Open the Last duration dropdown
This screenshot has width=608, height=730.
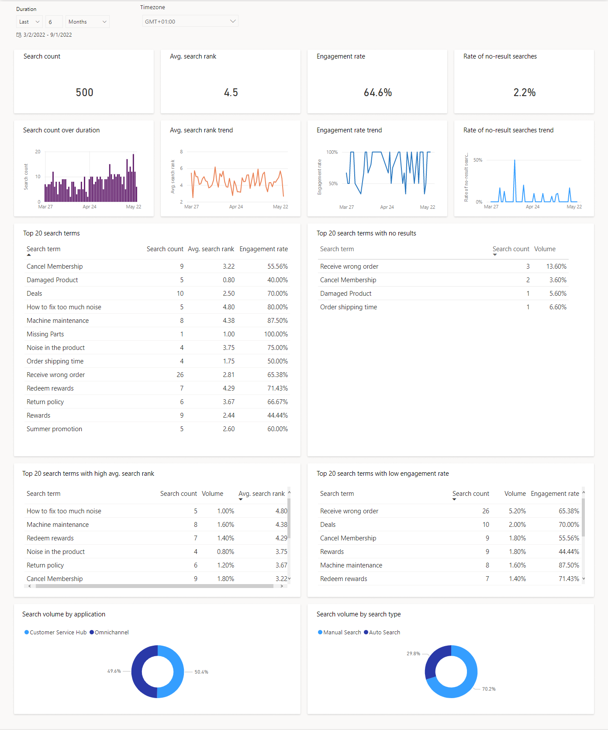(29, 22)
